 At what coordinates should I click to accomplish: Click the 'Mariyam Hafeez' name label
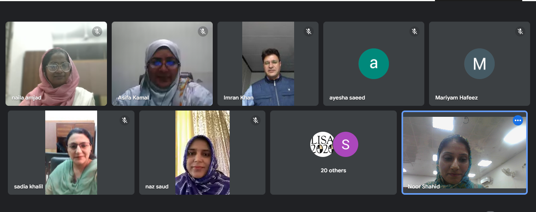tap(457, 98)
